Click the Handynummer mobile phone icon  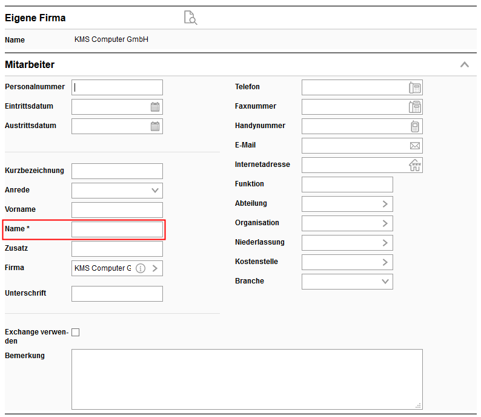pyautogui.click(x=415, y=126)
